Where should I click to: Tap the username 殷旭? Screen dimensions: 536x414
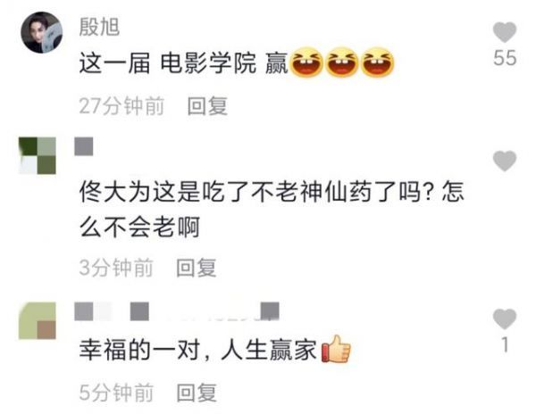pyautogui.click(x=99, y=27)
